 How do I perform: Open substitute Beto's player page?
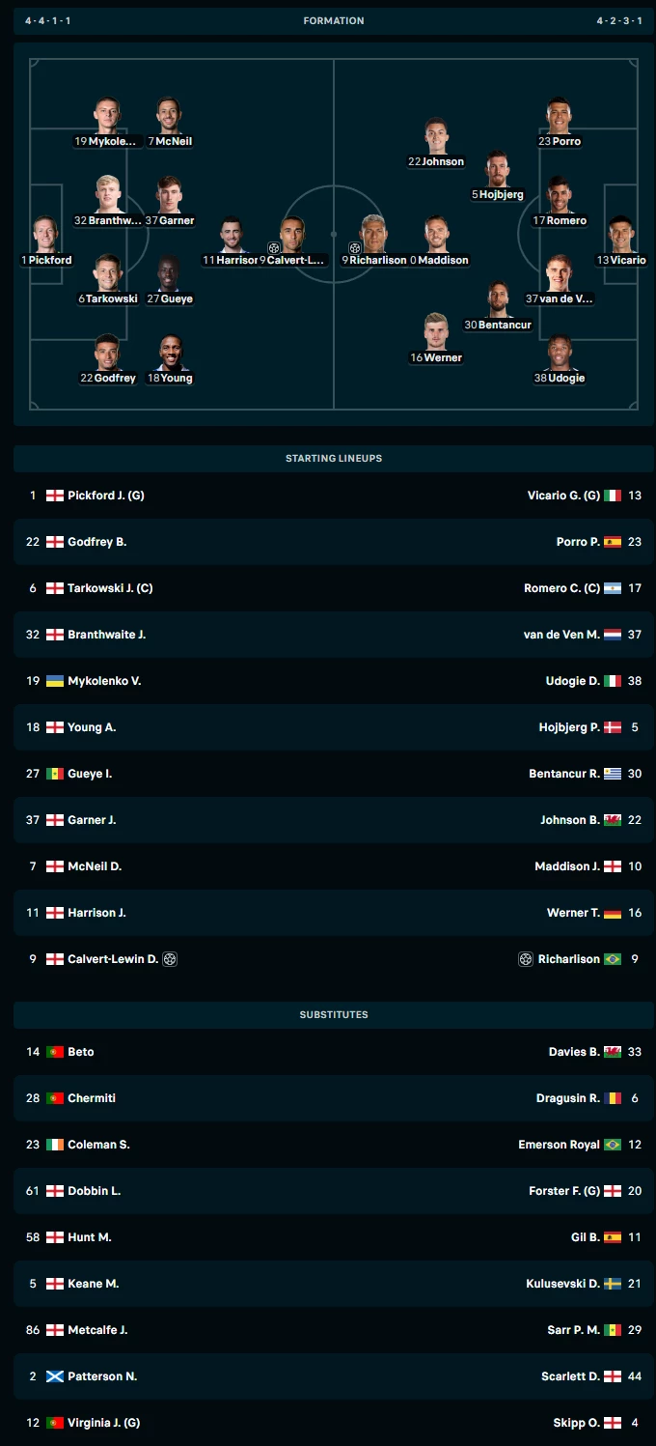tap(81, 1052)
